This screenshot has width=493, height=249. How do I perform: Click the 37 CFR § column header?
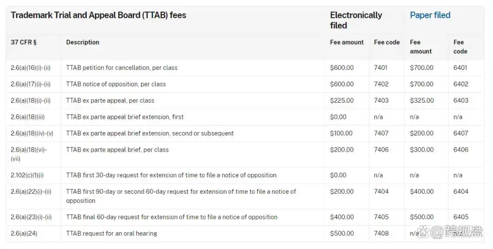[23, 42]
